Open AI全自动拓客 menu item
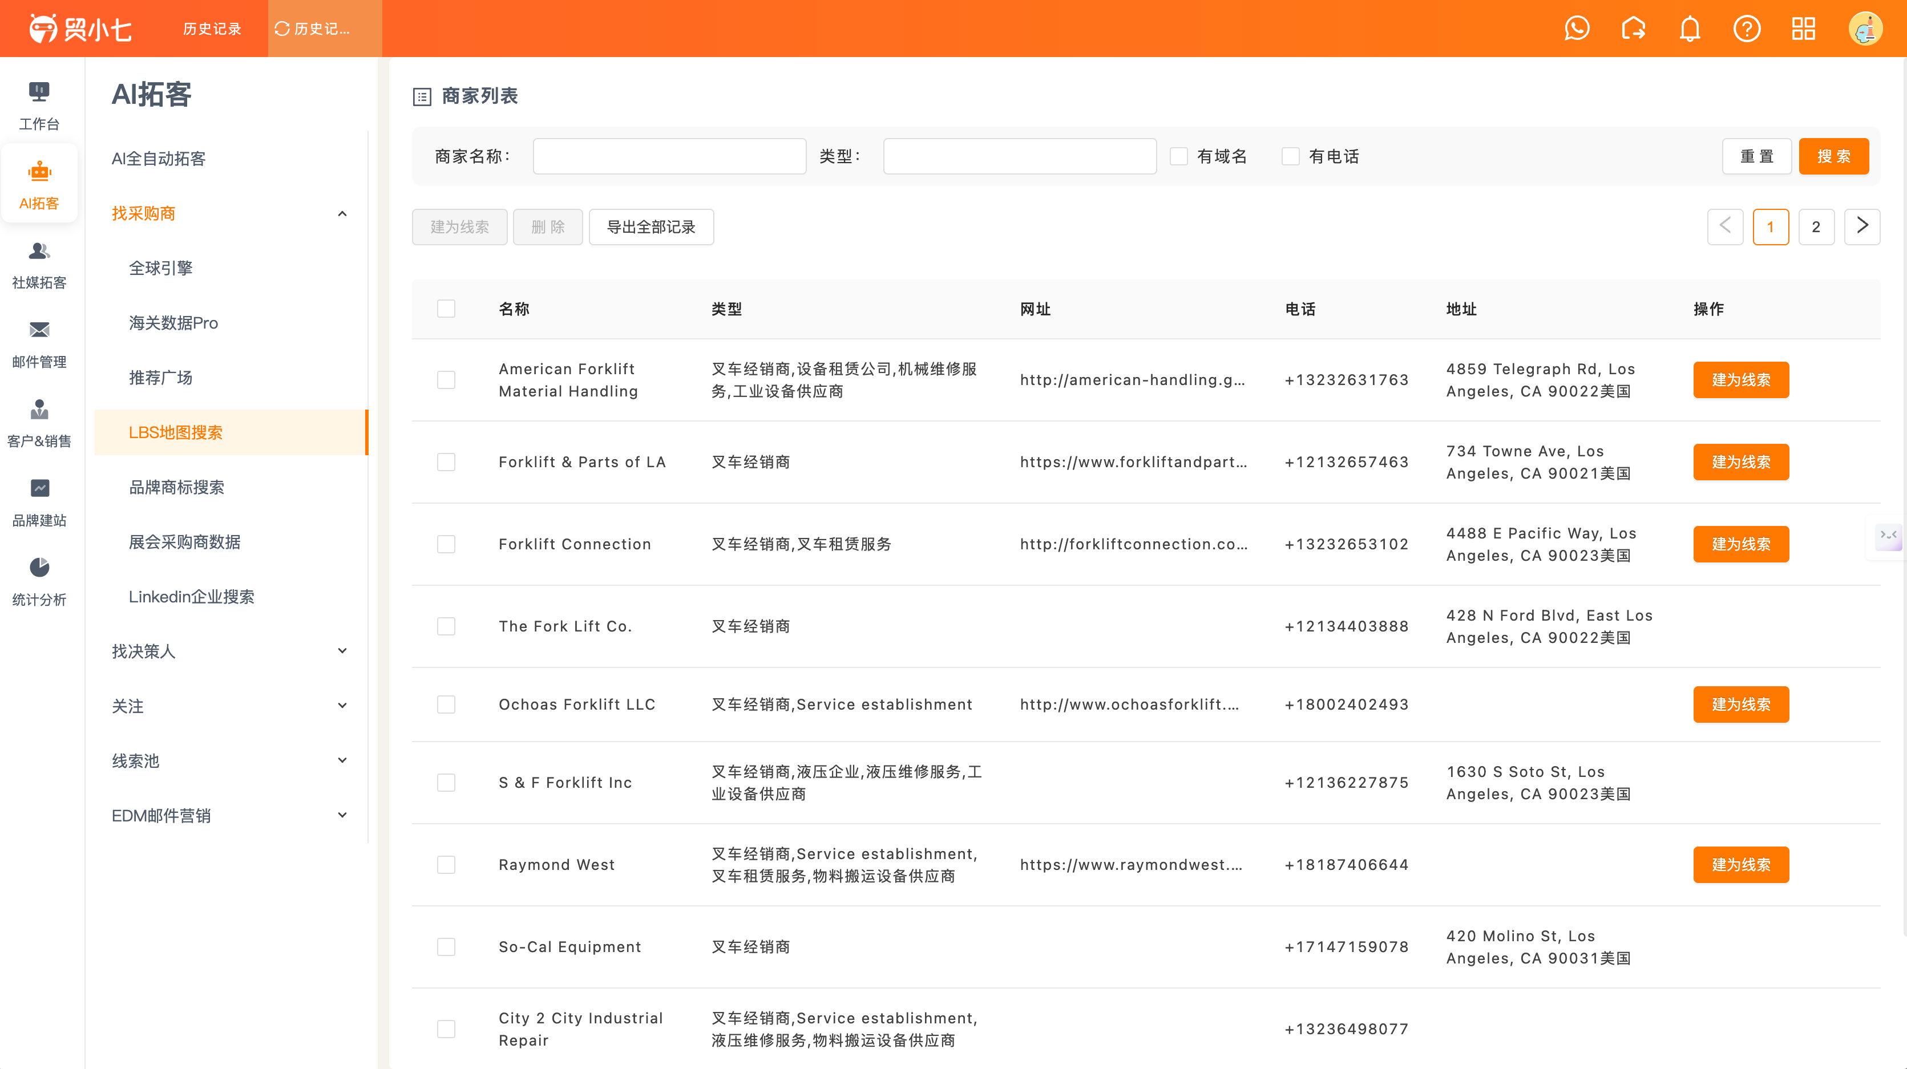Viewport: 1907px width, 1069px height. pos(231,159)
